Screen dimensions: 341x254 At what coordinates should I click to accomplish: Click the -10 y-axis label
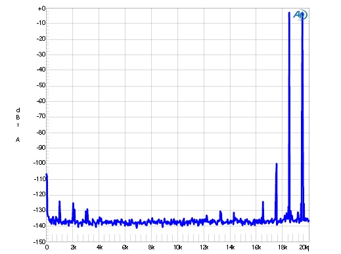click(41, 23)
